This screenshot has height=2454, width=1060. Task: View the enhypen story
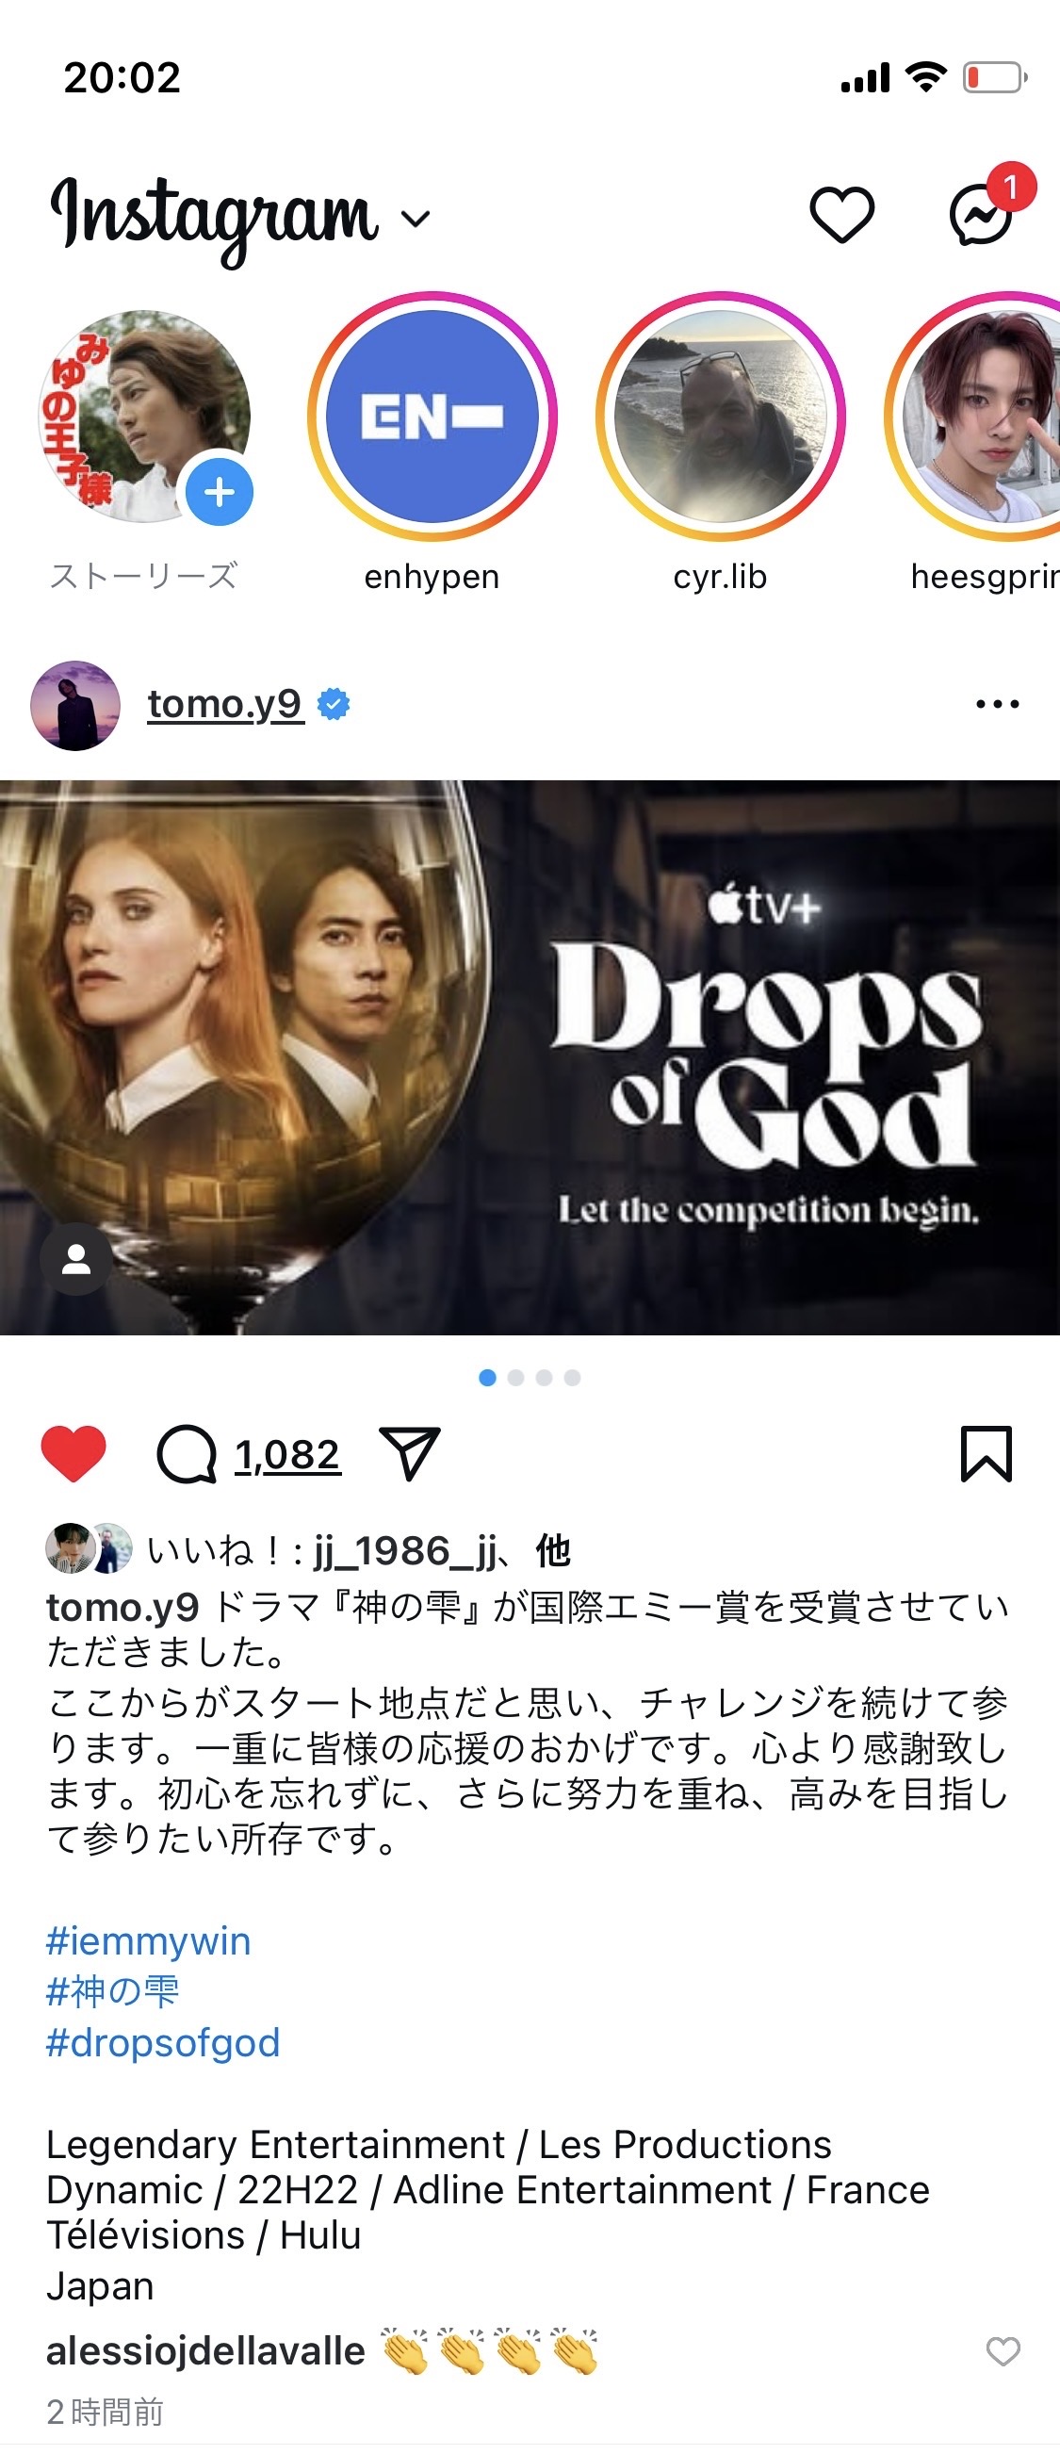coord(432,417)
